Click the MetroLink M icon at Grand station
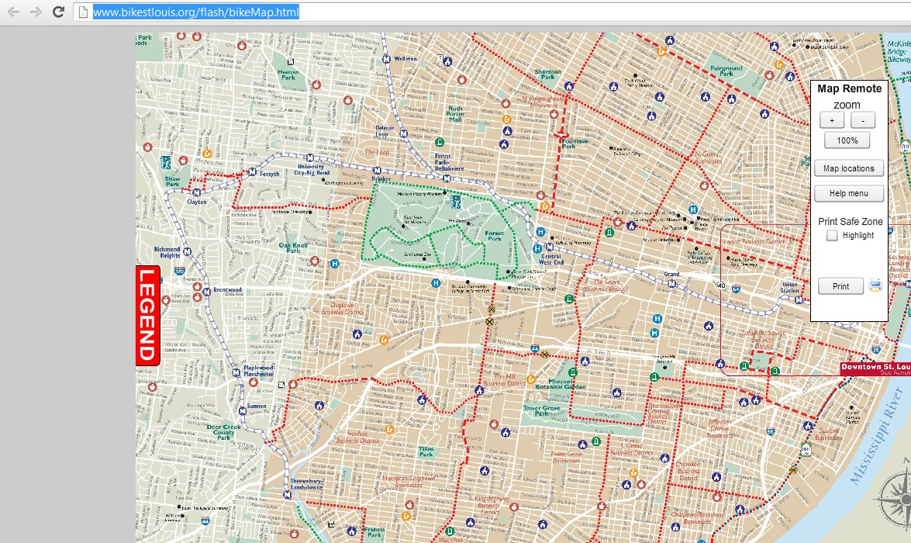The height and width of the screenshot is (543, 911). [x=672, y=282]
